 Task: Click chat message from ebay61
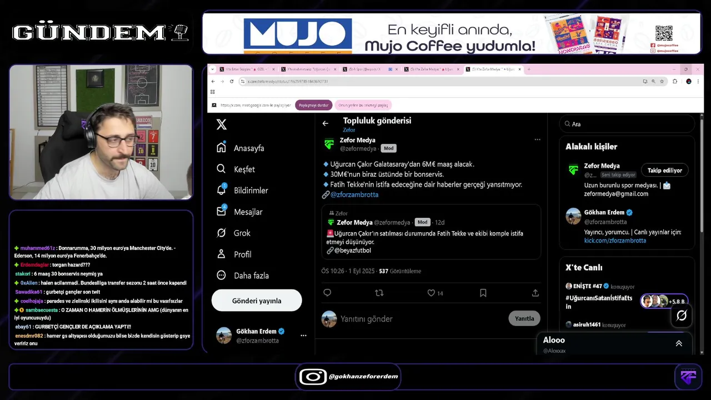[73, 327]
